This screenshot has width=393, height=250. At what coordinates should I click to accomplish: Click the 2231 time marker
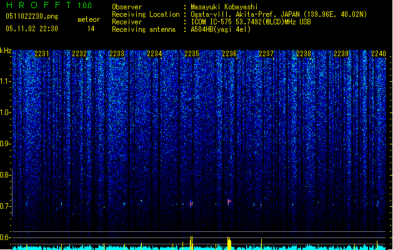click(42, 54)
